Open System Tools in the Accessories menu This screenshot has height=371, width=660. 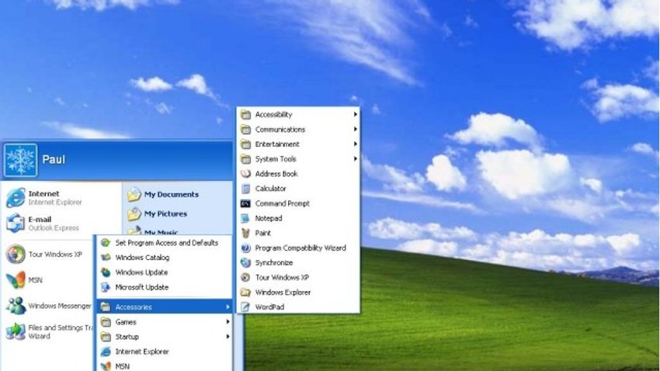[x=298, y=159]
